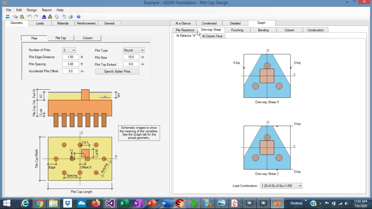Open the File menu
This screenshot has width=372, height=209.
click(x=9, y=10)
